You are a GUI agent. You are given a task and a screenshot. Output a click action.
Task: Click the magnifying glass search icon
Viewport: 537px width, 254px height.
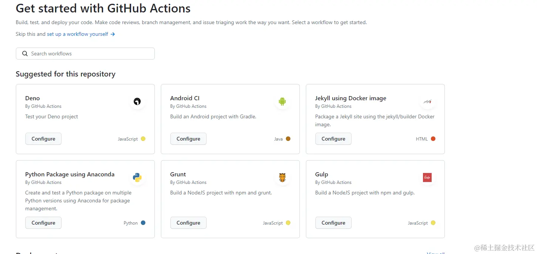click(25, 54)
